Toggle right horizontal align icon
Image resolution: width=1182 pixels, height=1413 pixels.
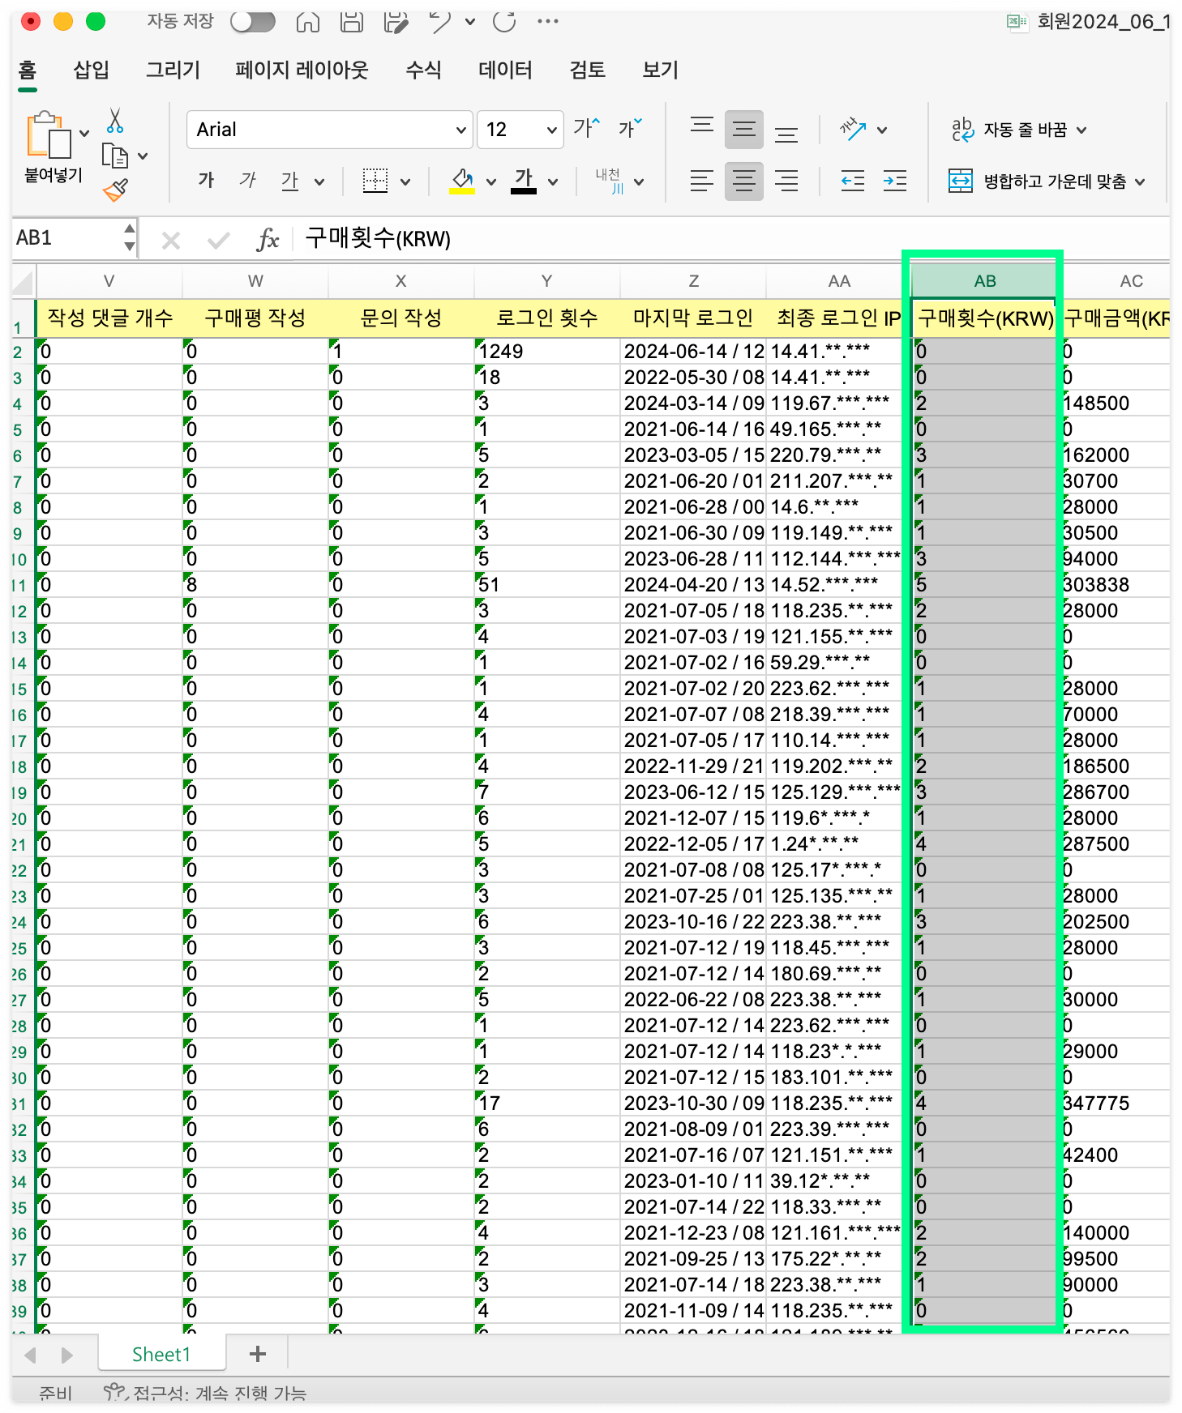pos(786,181)
